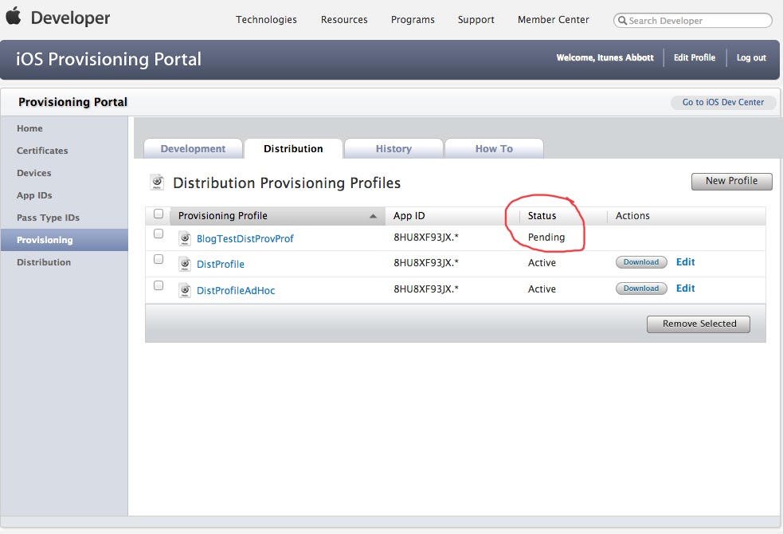Select Provisioning in sidebar
The height and width of the screenshot is (534, 783).
[64, 240]
